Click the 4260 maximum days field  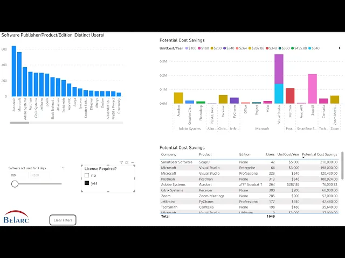pos(39,175)
